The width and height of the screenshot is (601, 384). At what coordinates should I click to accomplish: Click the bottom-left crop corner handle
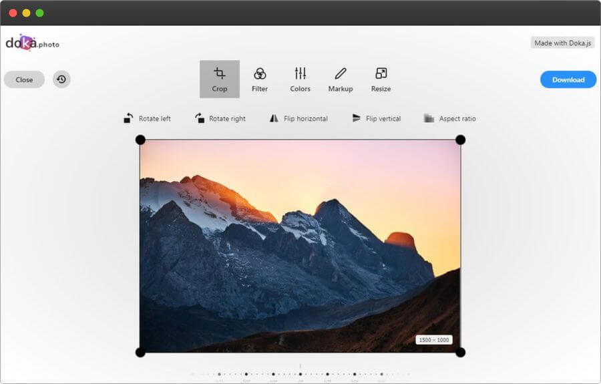point(140,352)
